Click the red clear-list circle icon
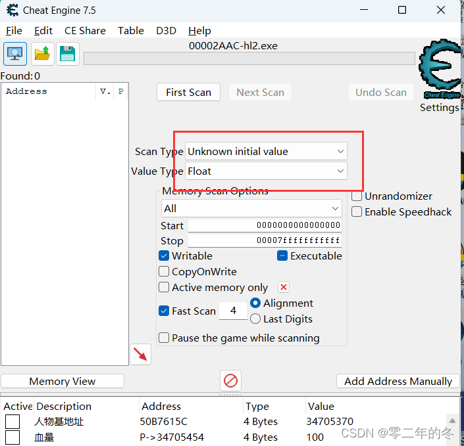 click(230, 380)
